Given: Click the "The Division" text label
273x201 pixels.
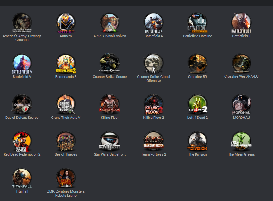Looking at the screenshot, I should (197, 154).
